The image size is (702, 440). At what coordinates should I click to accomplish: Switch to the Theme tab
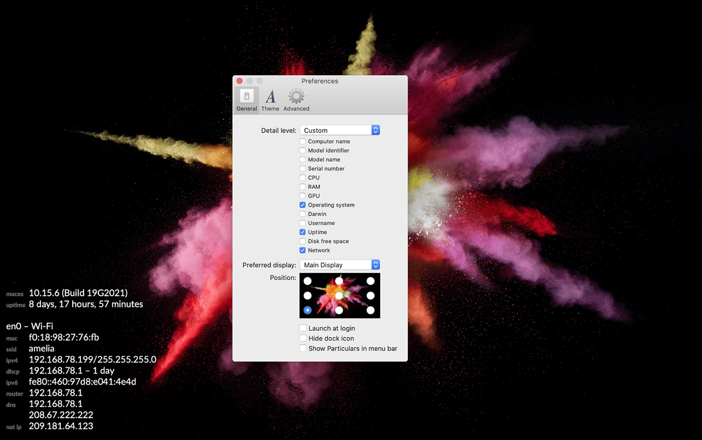[270, 100]
